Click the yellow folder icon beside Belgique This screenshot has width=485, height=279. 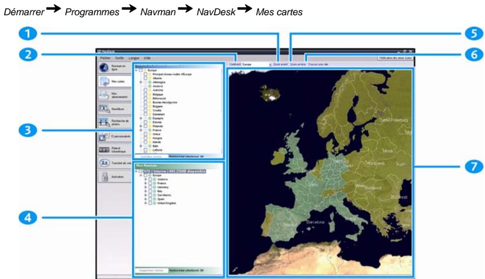point(150,94)
